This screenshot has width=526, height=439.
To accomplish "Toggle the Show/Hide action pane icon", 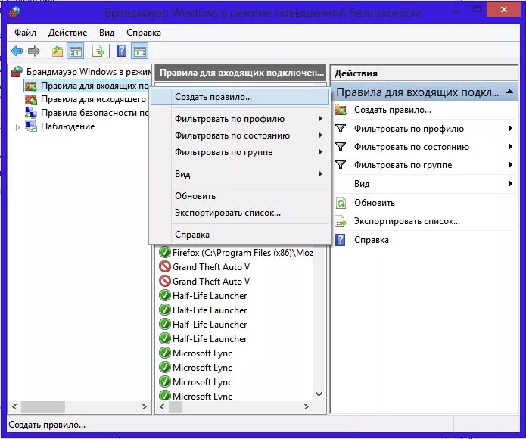I will 139,51.
